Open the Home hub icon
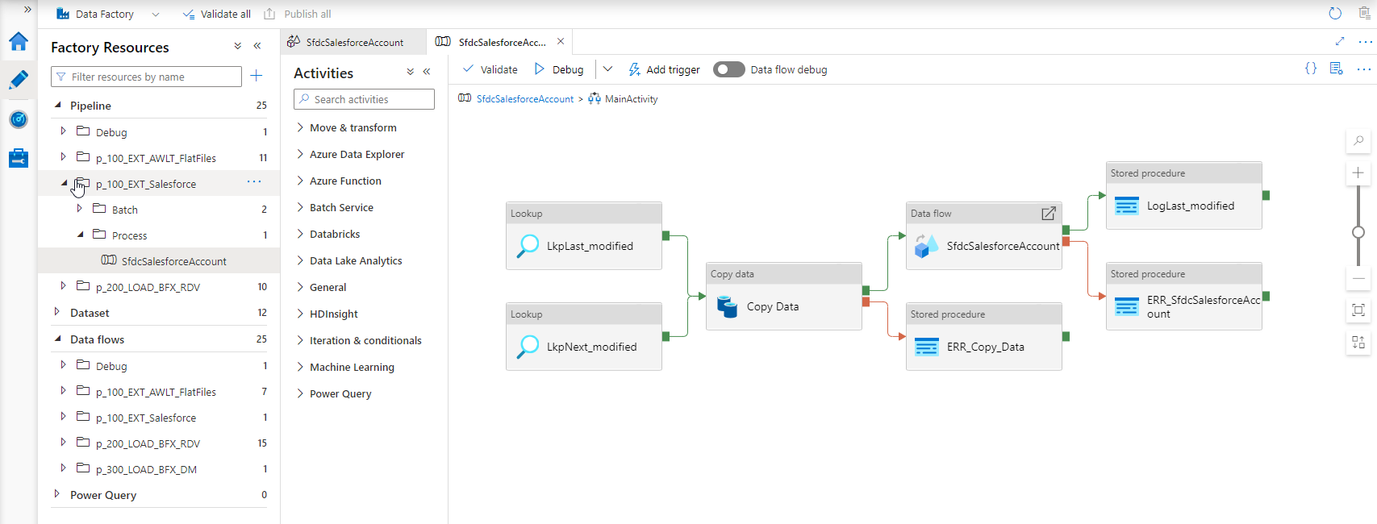 [x=19, y=41]
